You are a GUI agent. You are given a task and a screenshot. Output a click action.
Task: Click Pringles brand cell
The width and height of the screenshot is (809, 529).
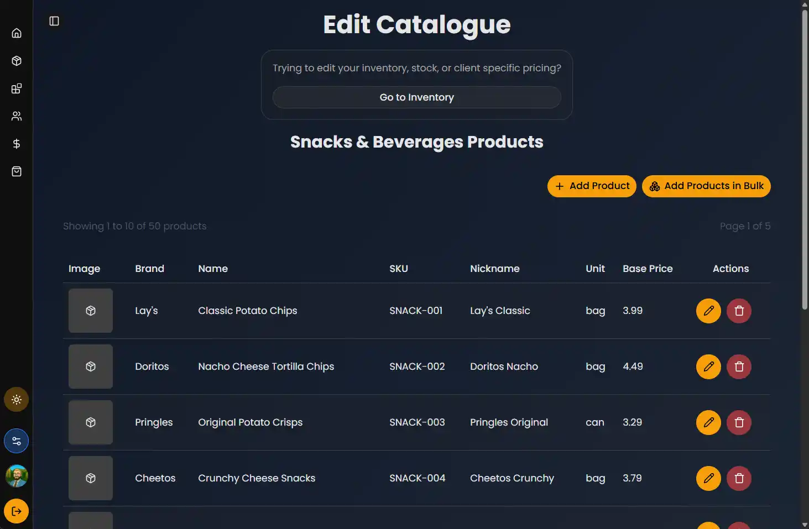click(154, 422)
